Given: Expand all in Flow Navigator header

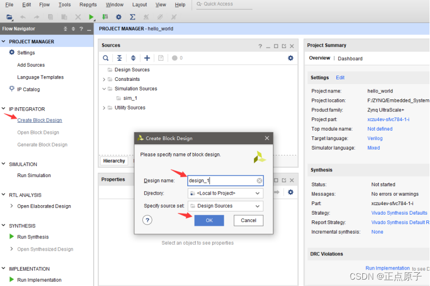Looking at the screenshot, I should click(x=73, y=29).
